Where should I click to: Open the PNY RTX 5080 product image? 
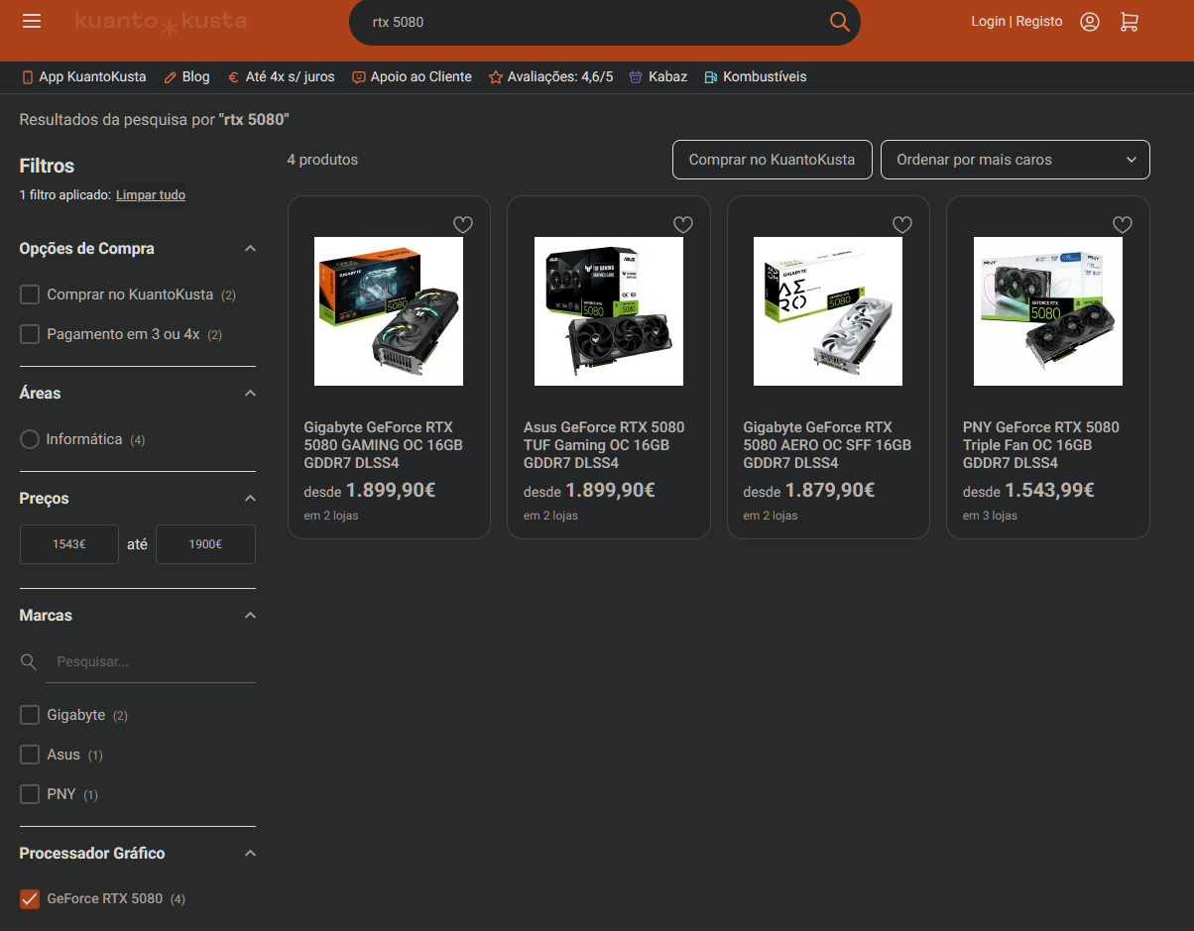[x=1048, y=311]
